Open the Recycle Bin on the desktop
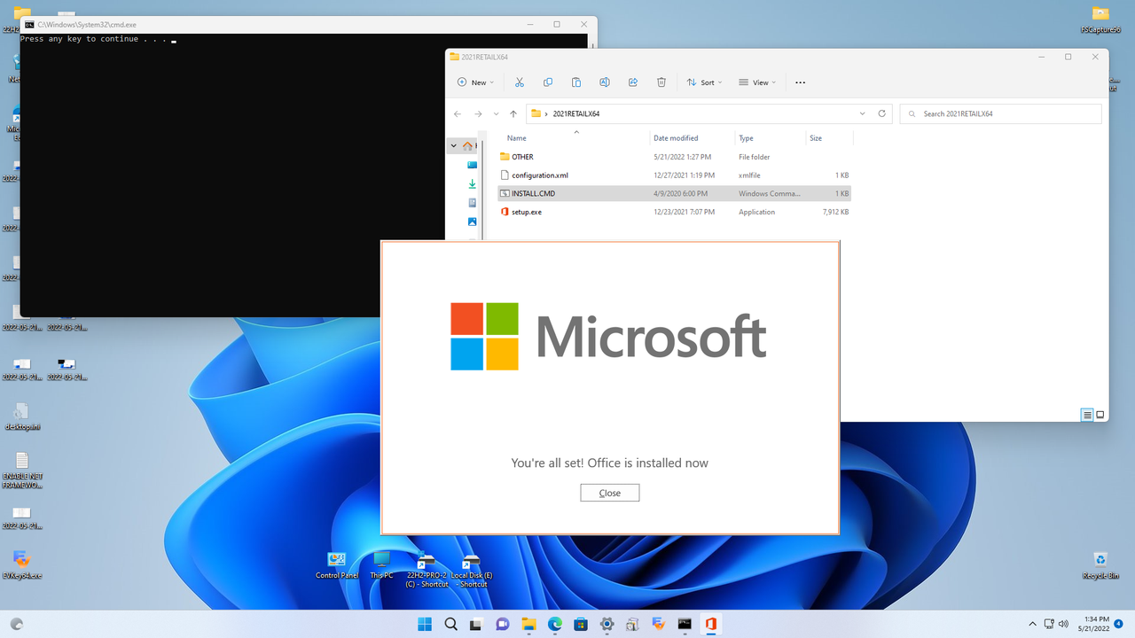The width and height of the screenshot is (1135, 638). click(1100, 565)
